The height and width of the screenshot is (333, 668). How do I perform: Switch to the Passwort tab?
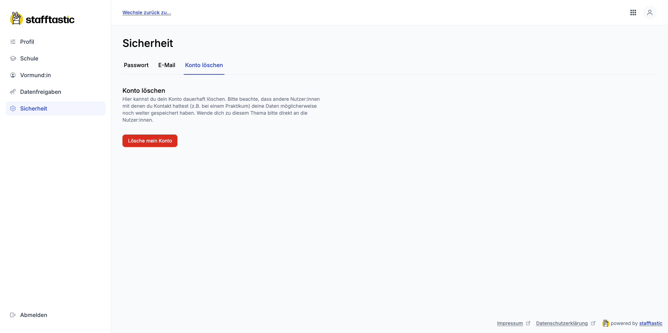pos(136,65)
